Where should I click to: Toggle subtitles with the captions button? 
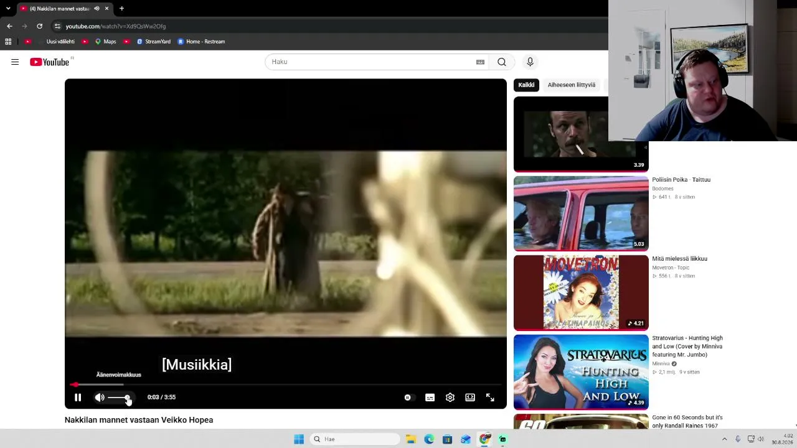click(x=430, y=397)
